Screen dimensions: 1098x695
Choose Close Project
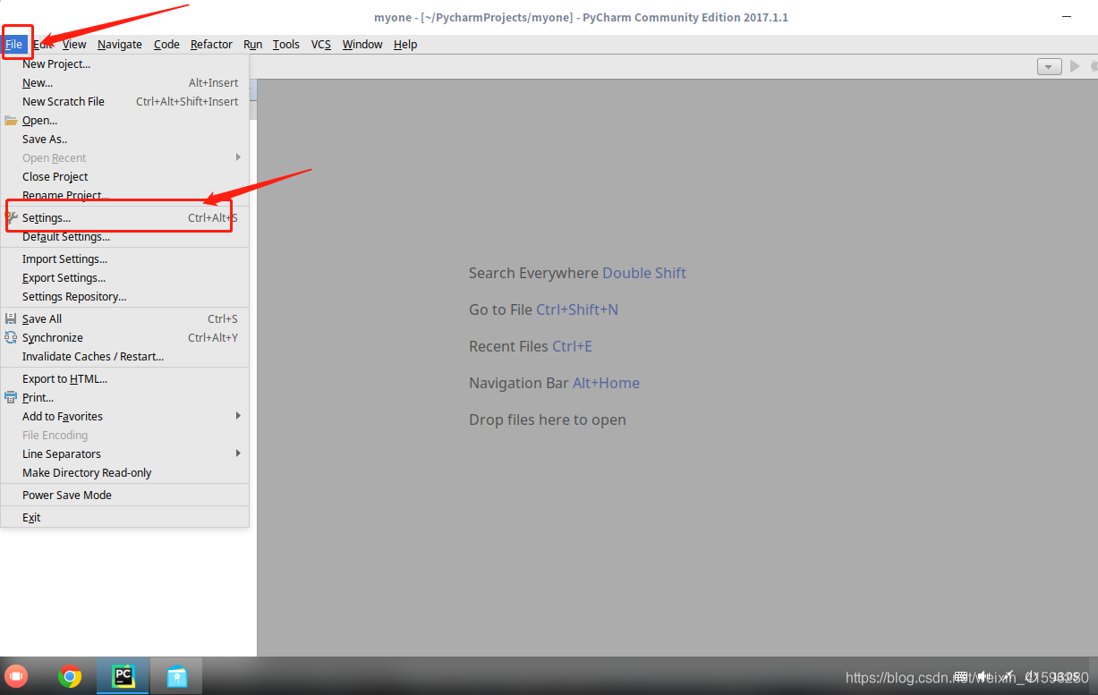124,176
